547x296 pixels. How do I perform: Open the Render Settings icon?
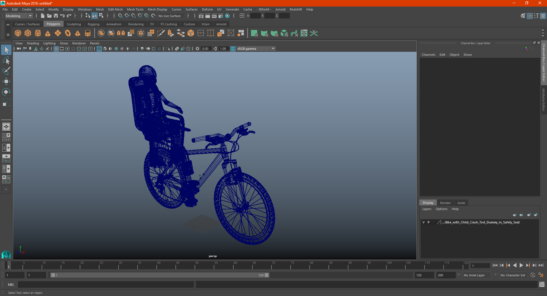[x=221, y=16]
